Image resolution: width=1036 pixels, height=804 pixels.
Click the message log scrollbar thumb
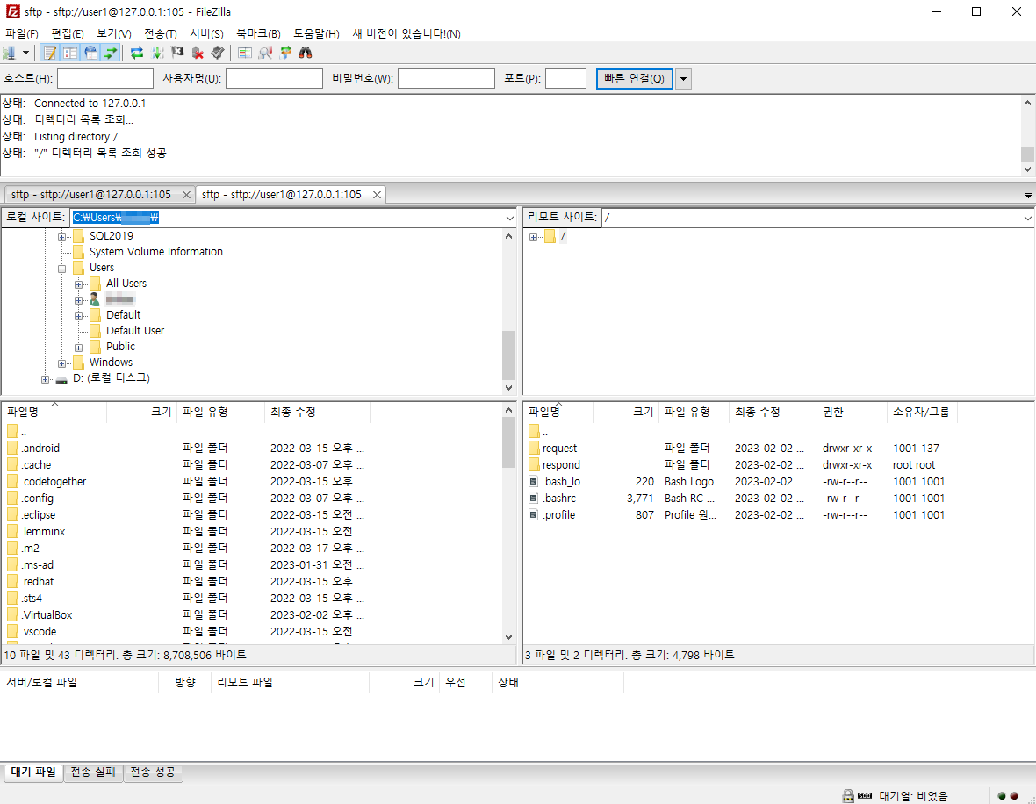(x=1027, y=154)
